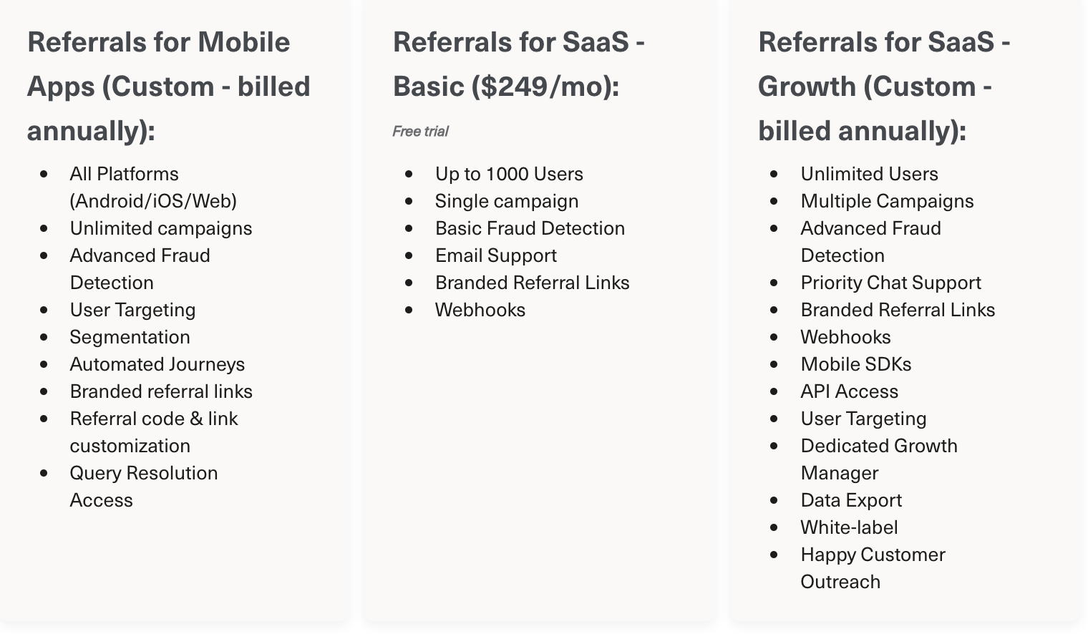This screenshot has height=634, width=1088.
Task: Click the Data Export item
Action: [x=851, y=500]
